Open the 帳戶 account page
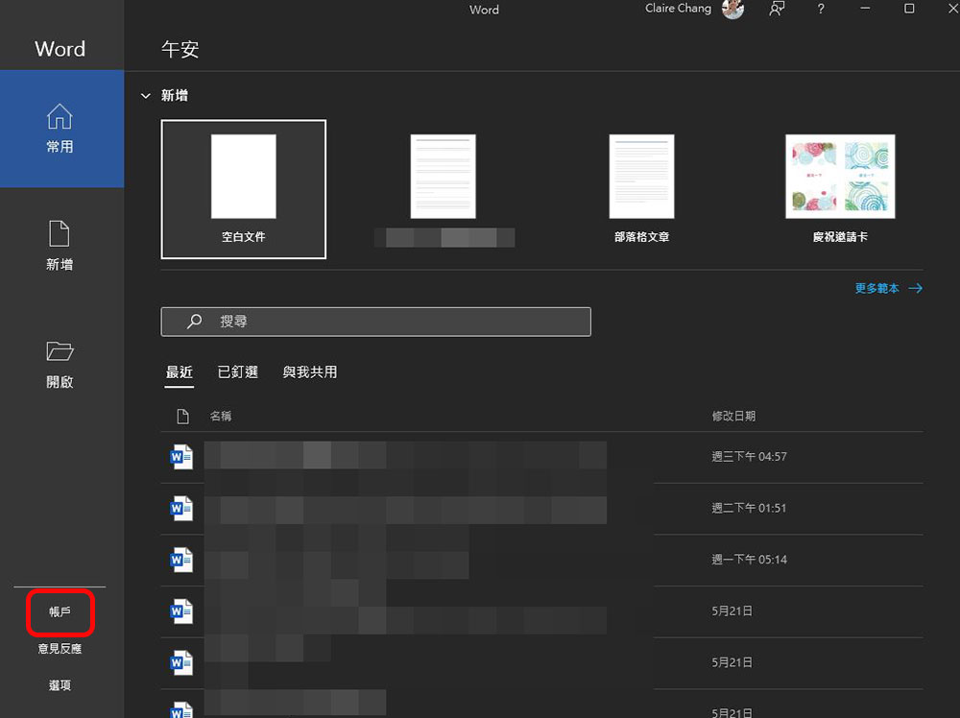960x718 pixels. coord(60,611)
